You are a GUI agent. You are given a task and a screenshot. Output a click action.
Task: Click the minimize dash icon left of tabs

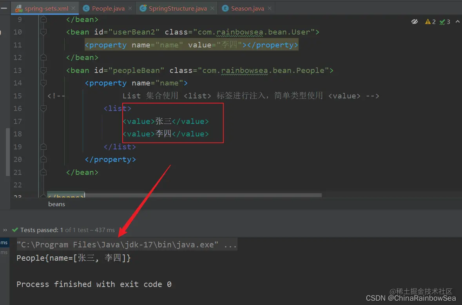4,8
